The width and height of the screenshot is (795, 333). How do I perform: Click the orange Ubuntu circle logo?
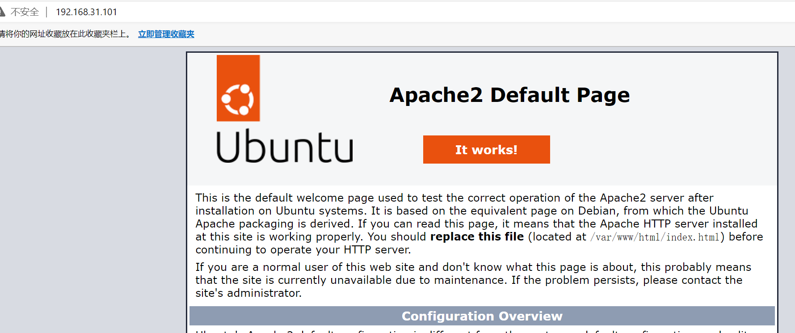(x=238, y=89)
